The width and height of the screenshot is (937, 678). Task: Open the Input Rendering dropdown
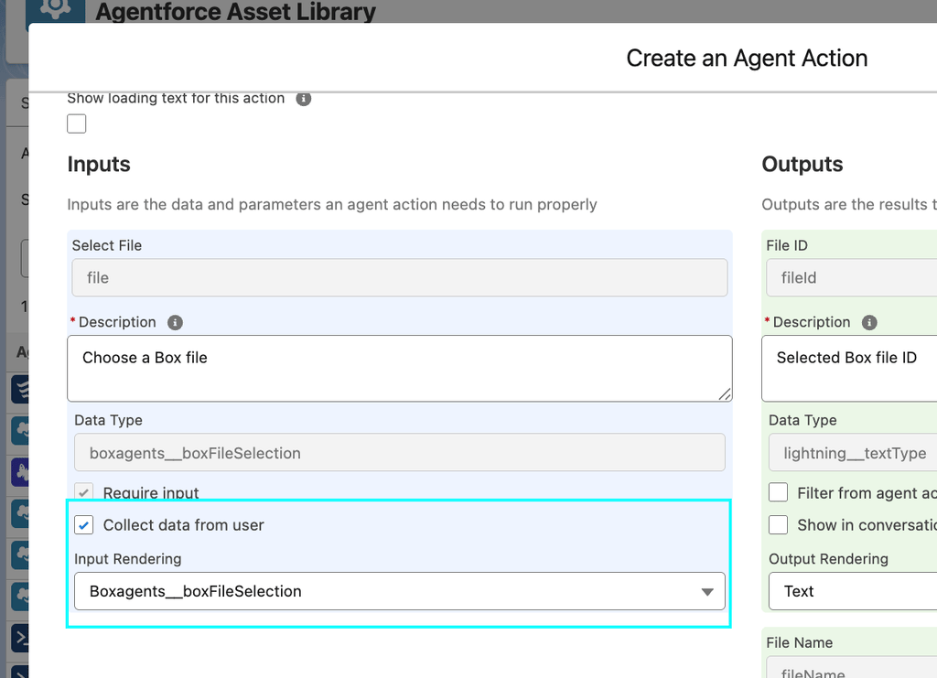click(399, 591)
